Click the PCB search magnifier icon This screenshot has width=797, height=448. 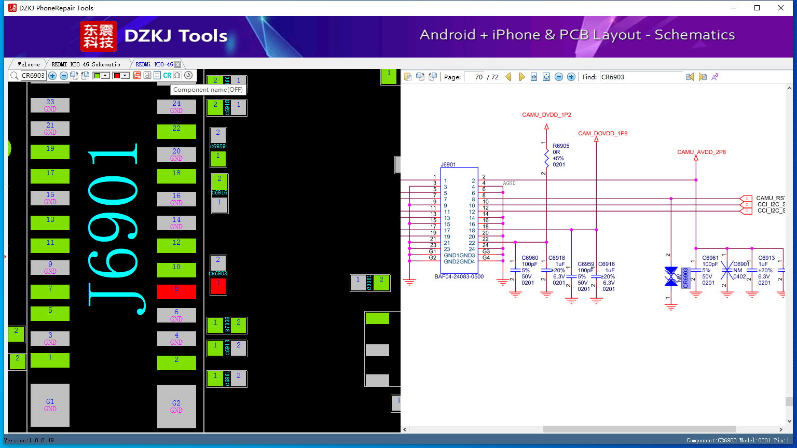[14, 76]
